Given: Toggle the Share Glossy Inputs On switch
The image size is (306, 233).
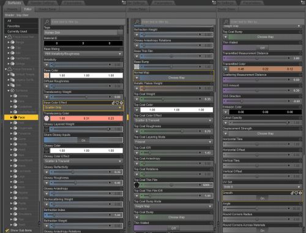Looking at the screenshot, I should [x=83, y=140].
